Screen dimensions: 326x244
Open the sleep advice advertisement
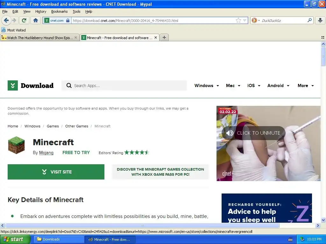coord(267,208)
